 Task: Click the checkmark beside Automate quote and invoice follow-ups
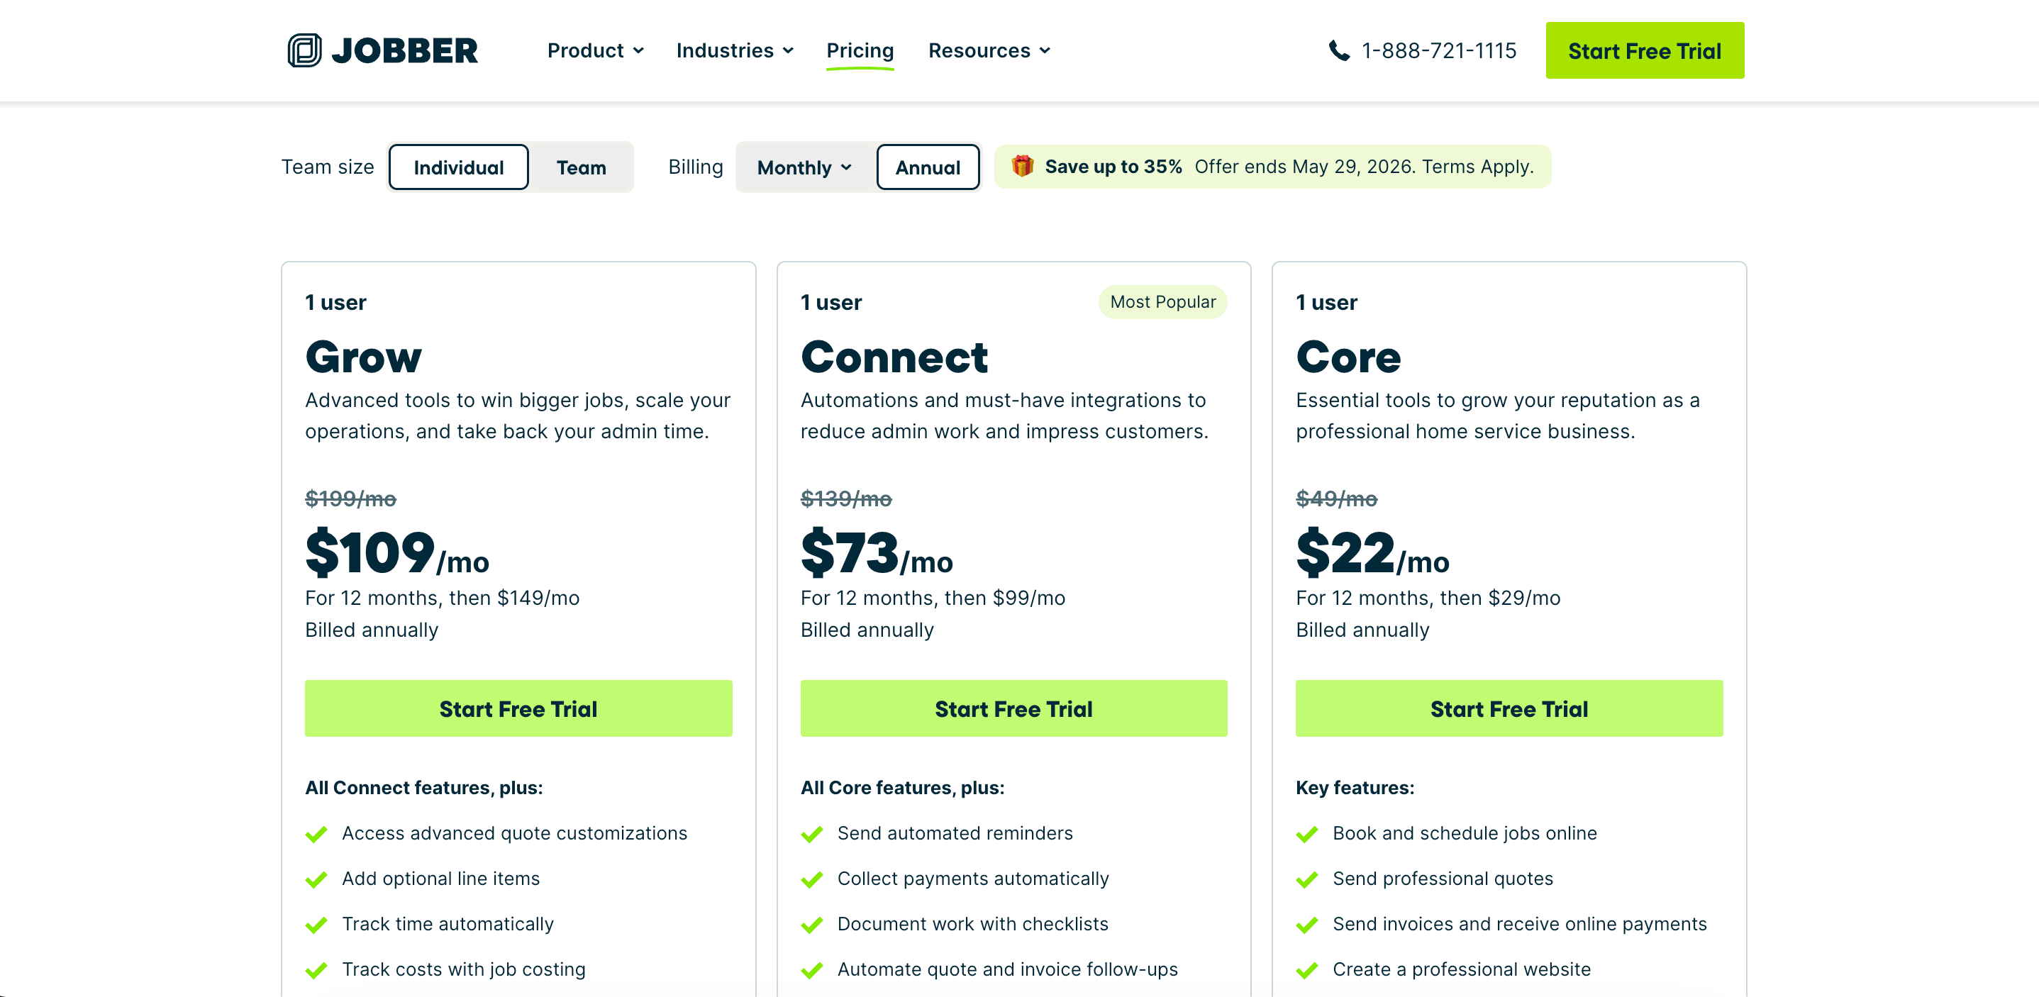click(812, 970)
